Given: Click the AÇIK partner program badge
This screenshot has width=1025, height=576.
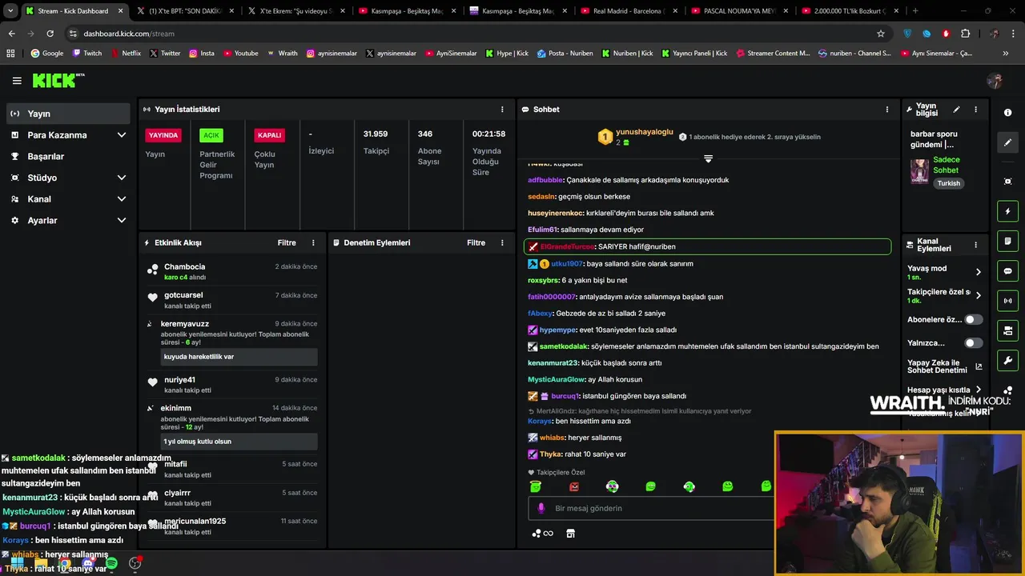Looking at the screenshot, I should [211, 135].
